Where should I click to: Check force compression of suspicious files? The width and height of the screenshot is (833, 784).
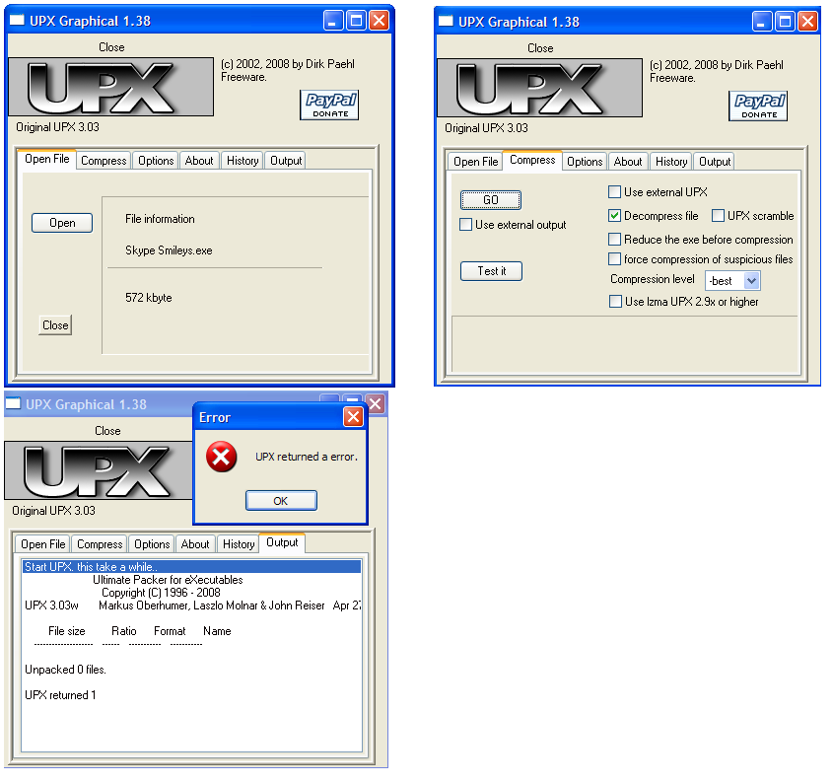click(x=615, y=259)
